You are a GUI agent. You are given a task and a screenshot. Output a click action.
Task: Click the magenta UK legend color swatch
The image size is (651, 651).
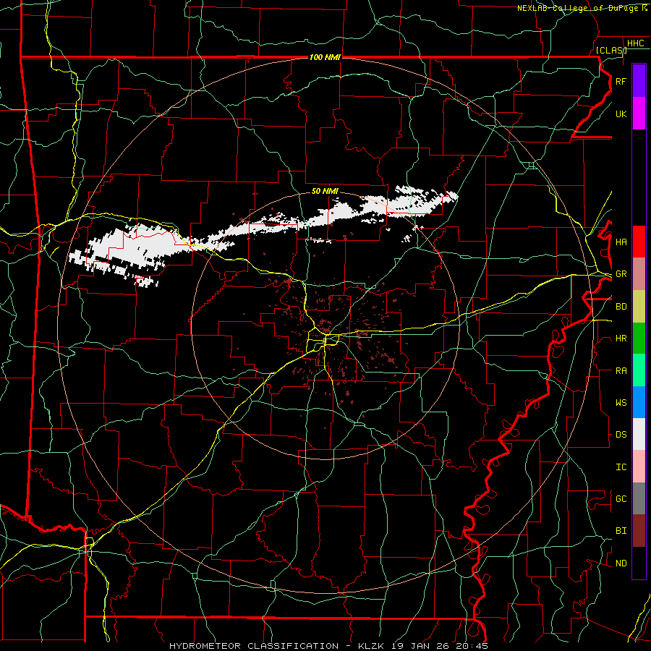tap(639, 114)
